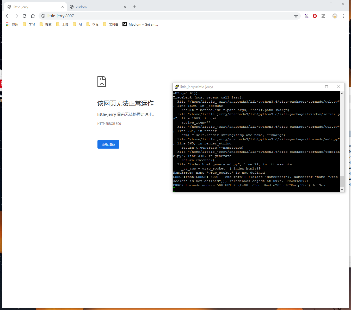351x310 pixels.
Task: Open the Chrome three-dot menu
Action: pyautogui.click(x=343, y=16)
